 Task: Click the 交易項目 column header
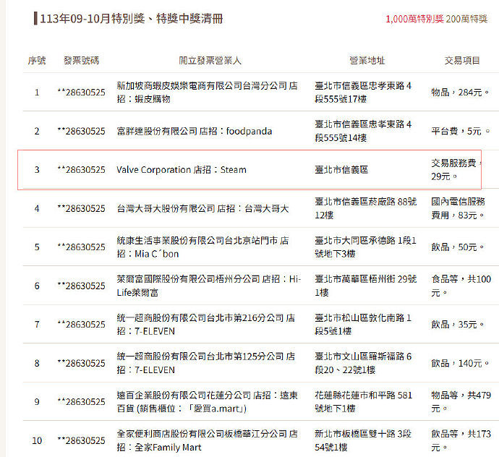(x=462, y=61)
